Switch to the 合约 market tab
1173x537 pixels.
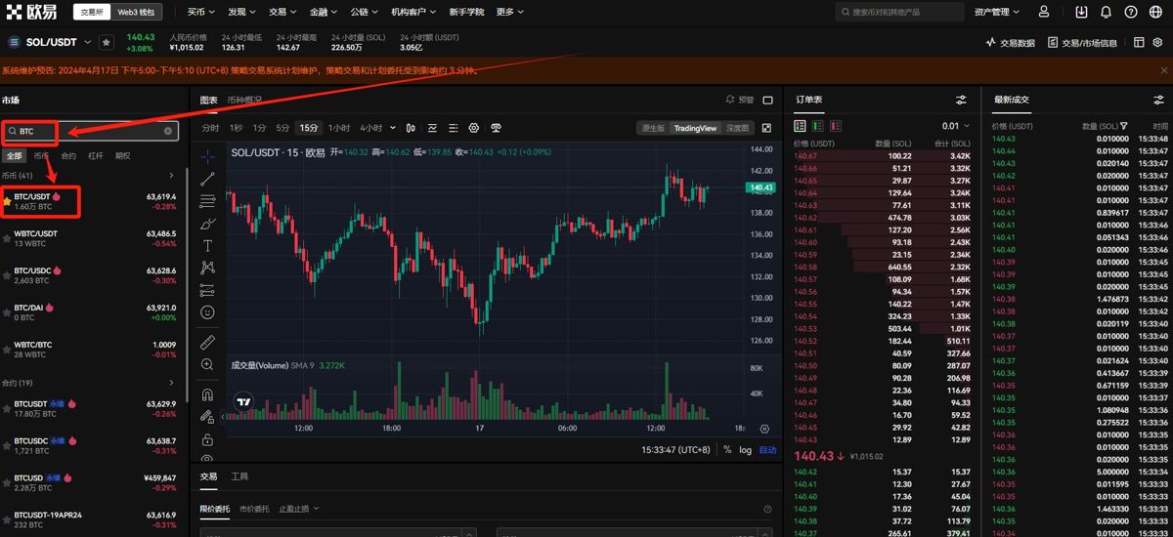(68, 155)
